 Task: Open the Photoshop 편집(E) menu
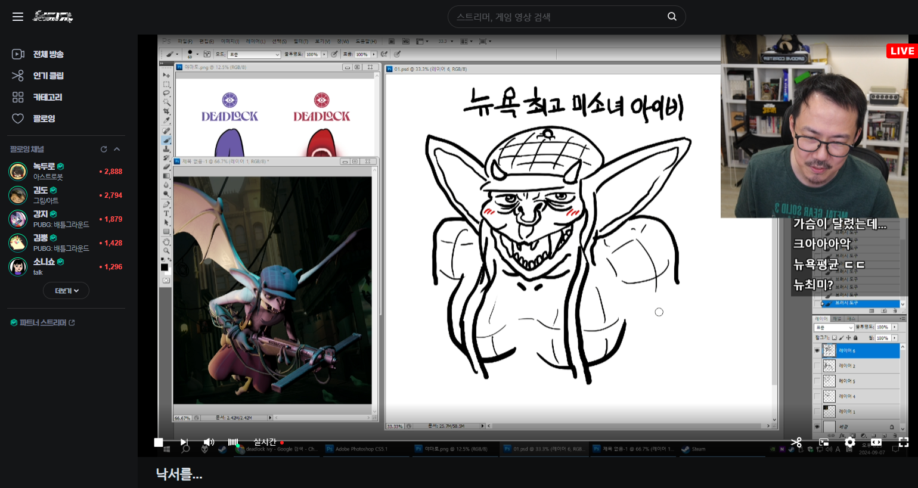pos(206,41)
